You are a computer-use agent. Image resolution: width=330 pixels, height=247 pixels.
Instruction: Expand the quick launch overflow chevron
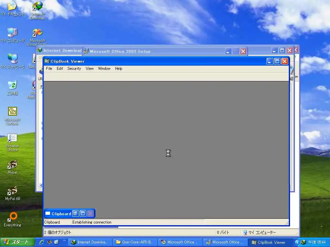[64, 241]
